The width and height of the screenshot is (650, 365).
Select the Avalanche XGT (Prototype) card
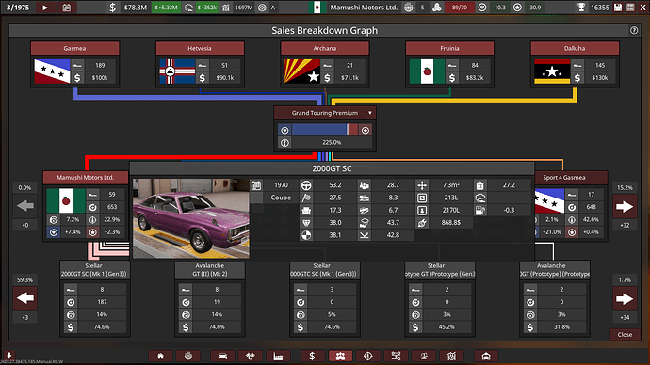[x=555, y=298]
